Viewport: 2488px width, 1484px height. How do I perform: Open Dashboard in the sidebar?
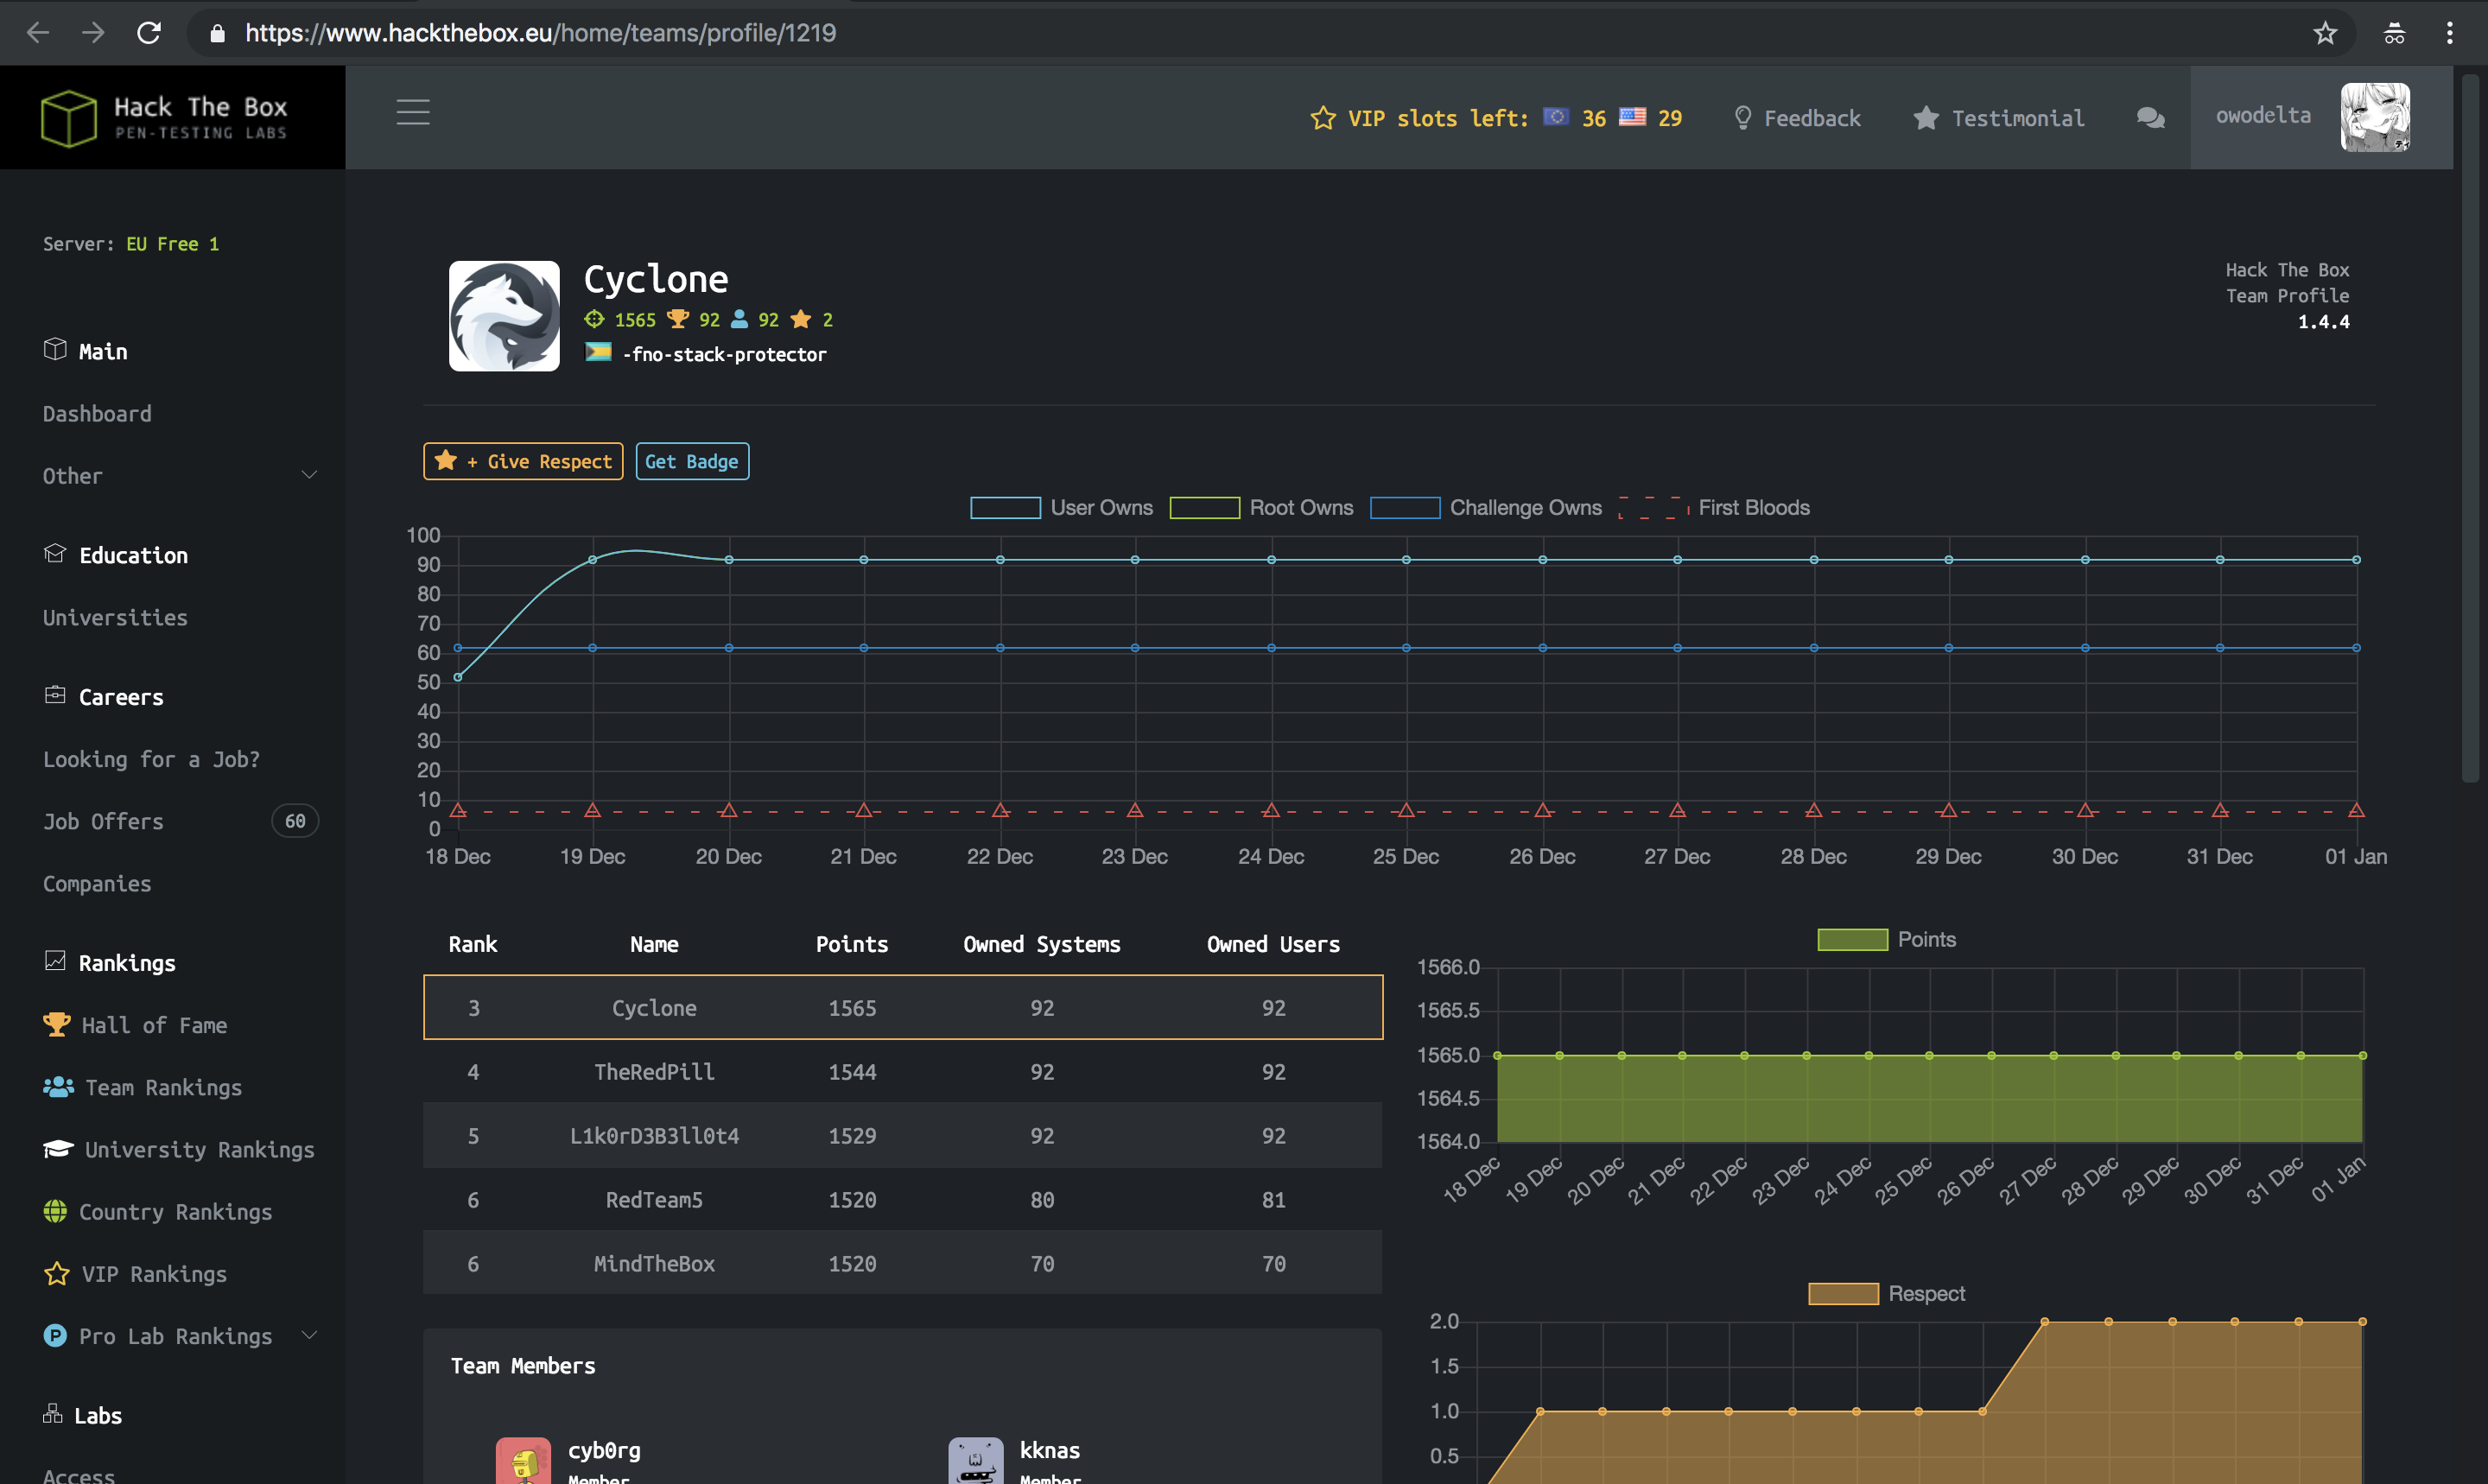(x=97, y=413)
